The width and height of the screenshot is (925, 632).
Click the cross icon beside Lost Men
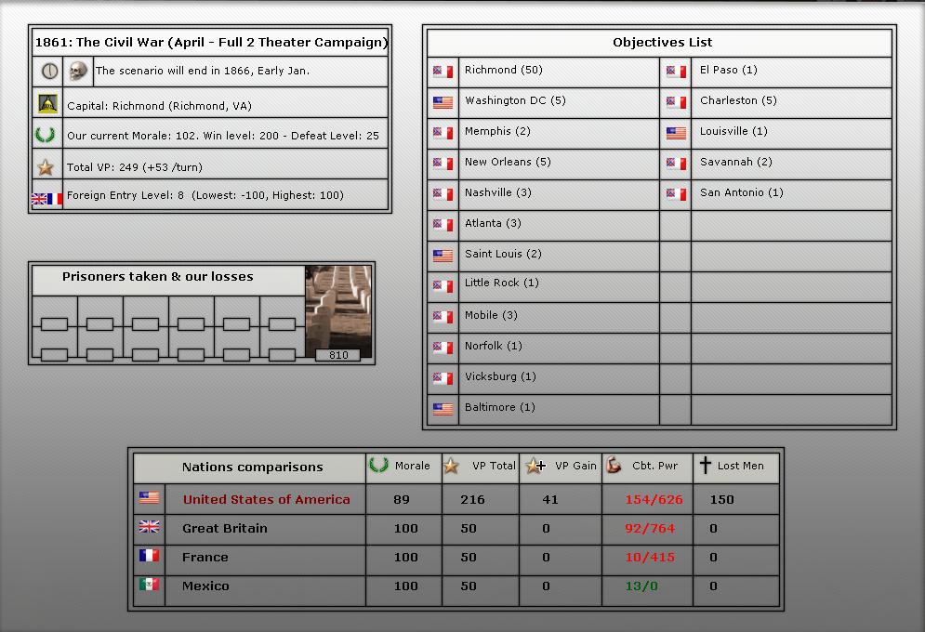coord(705,466)
